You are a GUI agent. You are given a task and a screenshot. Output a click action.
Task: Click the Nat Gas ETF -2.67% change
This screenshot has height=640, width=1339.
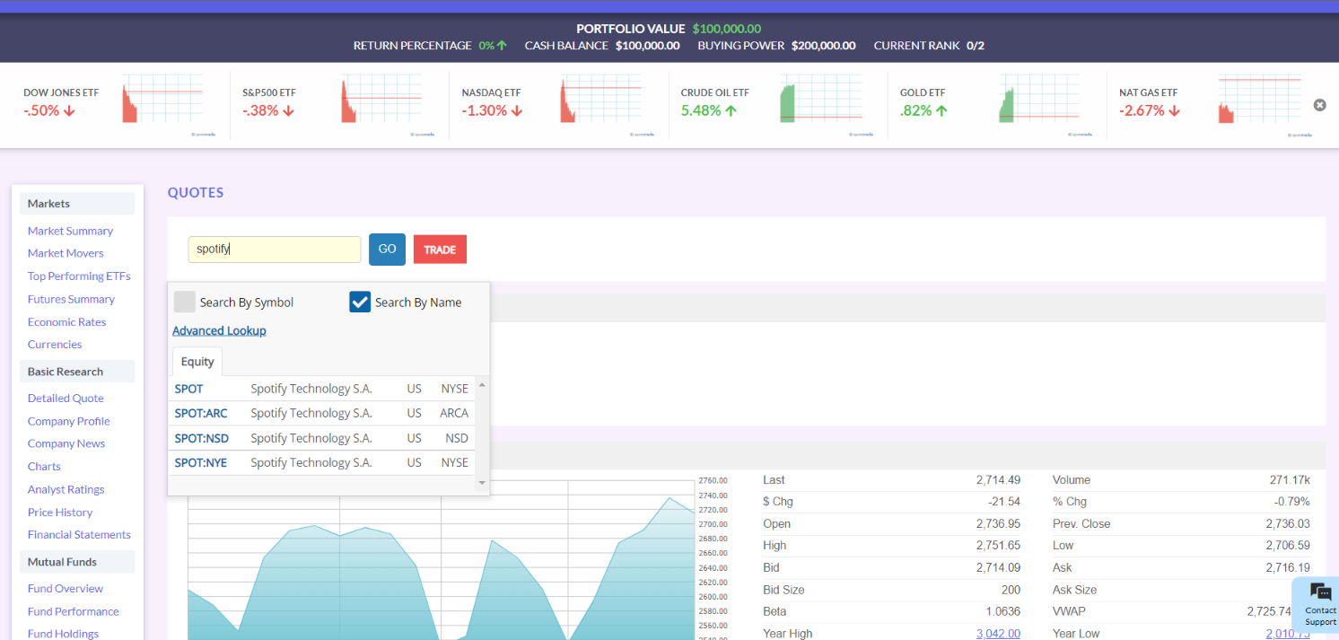(1150, 110)
